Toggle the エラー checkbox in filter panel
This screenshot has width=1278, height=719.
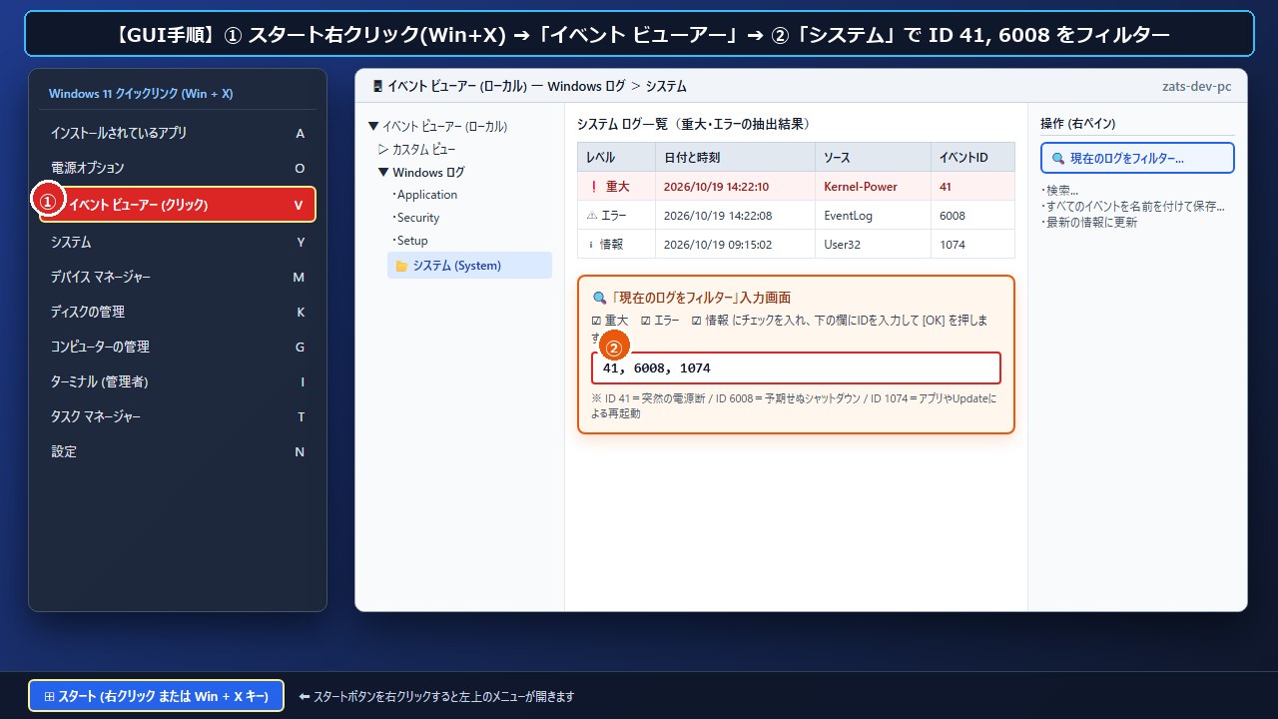click(646, 321)
